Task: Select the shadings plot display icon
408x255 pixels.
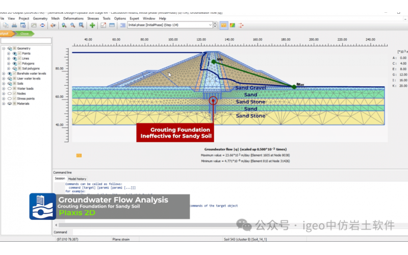Action: pos(233,25)
